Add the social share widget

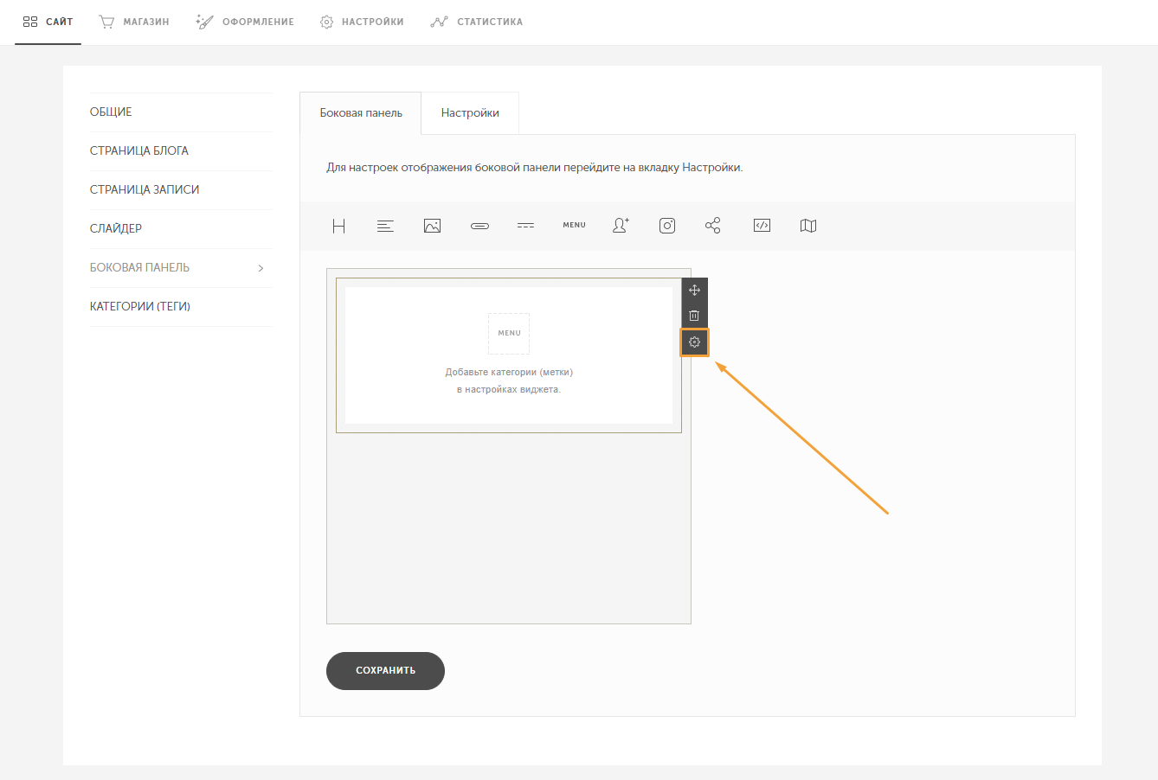pyautogui.click(x=713, y=226)
